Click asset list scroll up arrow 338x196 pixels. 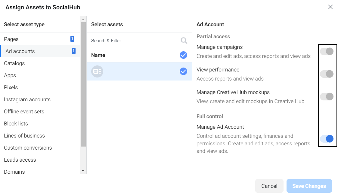[83, 19]
